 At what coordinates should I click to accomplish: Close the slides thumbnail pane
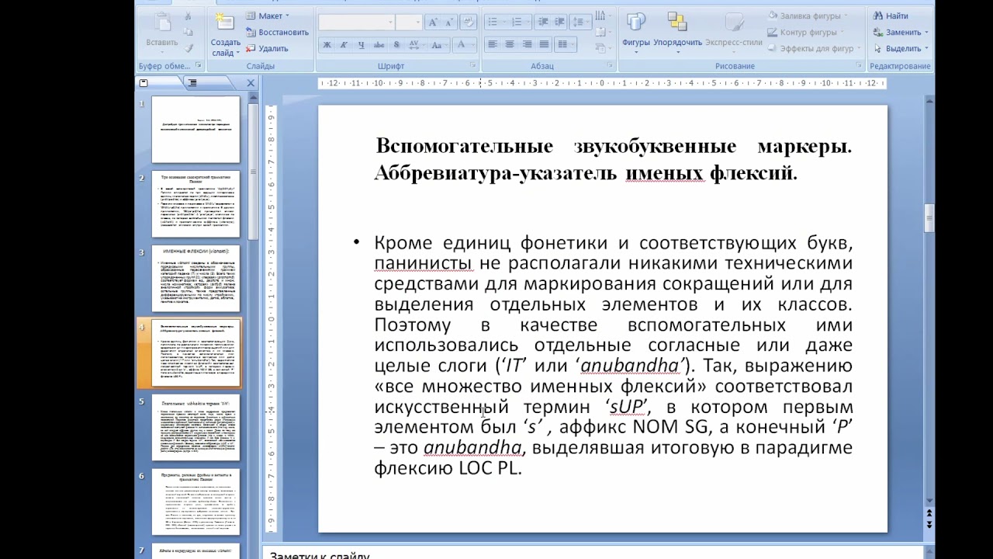click(251, 82)
